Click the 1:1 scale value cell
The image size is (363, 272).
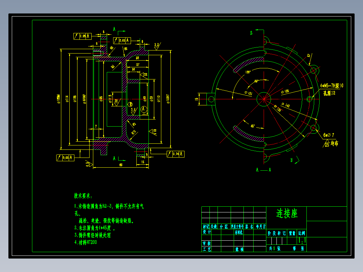pyautogui.click(x=302, y=241)
